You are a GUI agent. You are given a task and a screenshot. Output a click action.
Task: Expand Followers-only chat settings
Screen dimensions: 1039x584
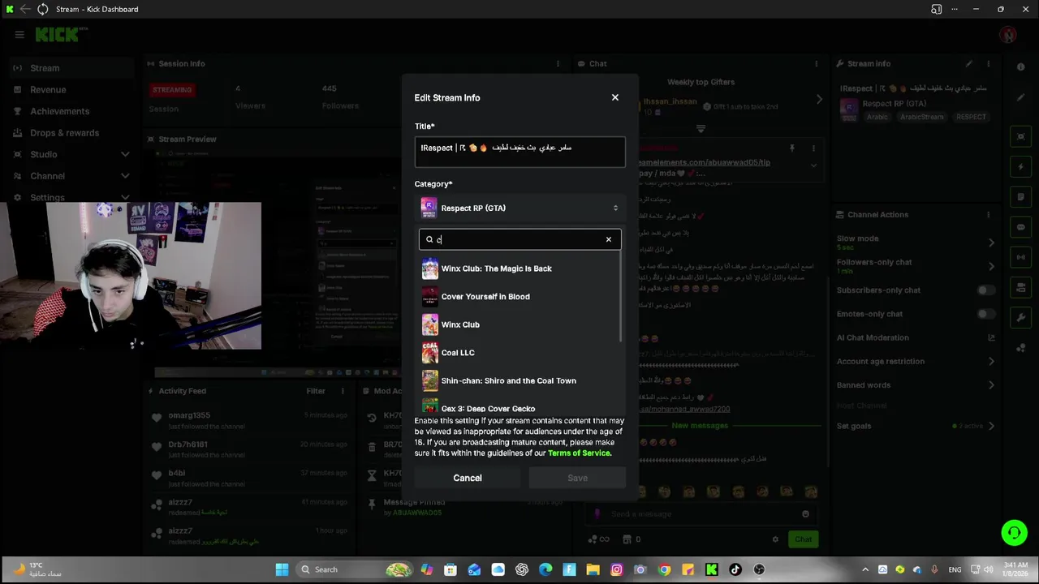coord(991,265)
